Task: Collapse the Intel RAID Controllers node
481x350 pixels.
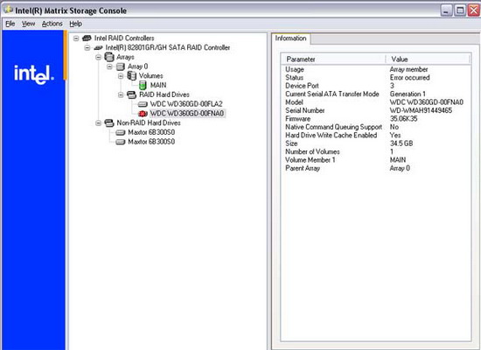Action: point(76,38)
